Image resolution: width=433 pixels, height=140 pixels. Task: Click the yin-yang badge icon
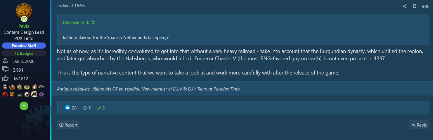[27, 94]
